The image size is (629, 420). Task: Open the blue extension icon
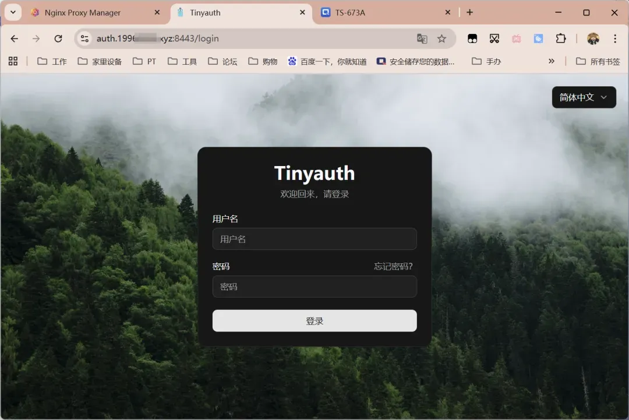[538, 38]
